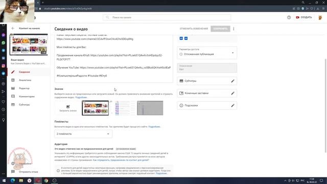The image size is (327, 184).
Task: Click the СОХРАНИТЬ save button
Action: point(220,29)
